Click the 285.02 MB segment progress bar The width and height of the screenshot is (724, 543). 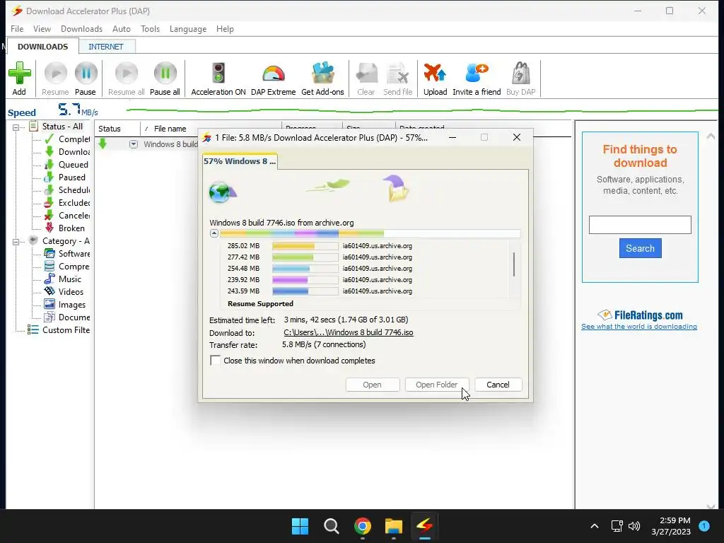click(305, 246)
